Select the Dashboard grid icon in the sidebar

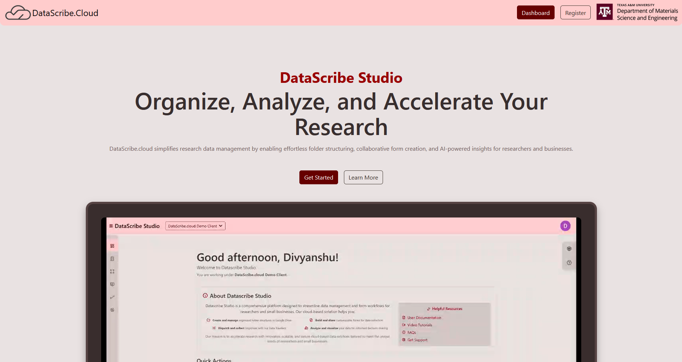(112, 245)
